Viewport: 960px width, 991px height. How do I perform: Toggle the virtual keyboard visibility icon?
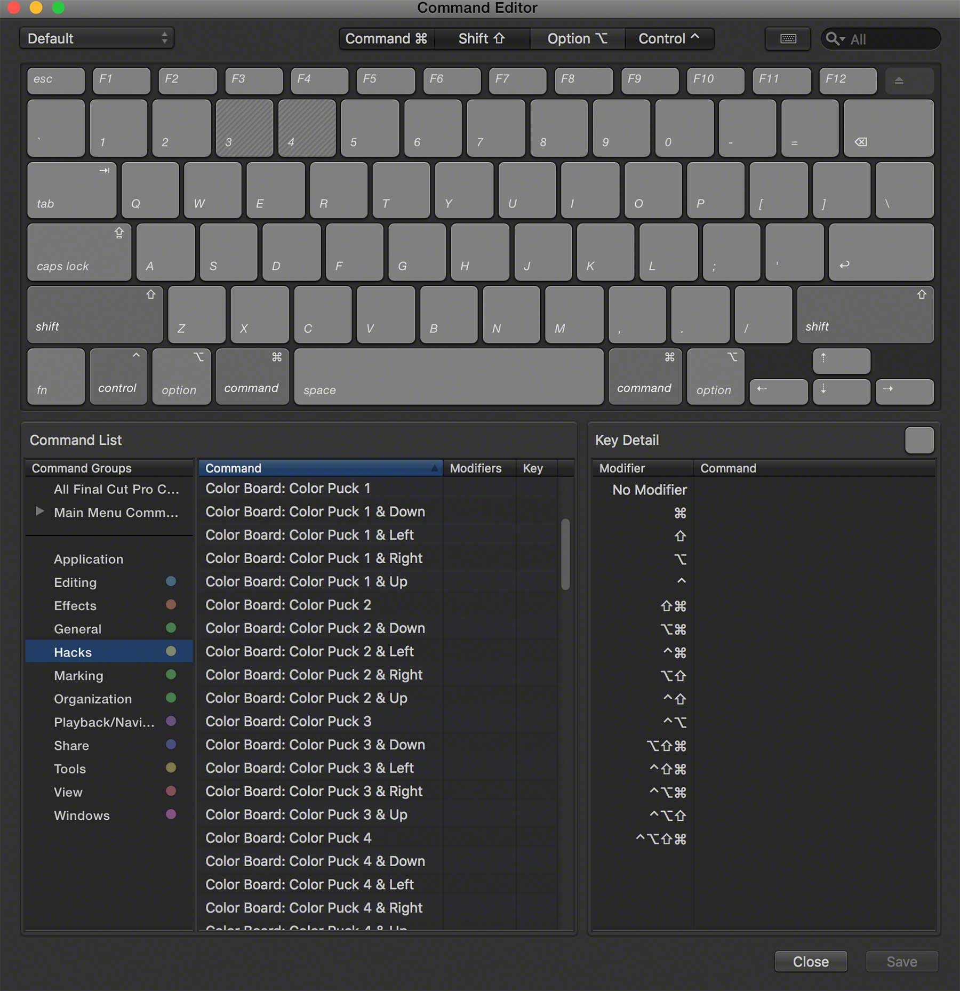788,38
